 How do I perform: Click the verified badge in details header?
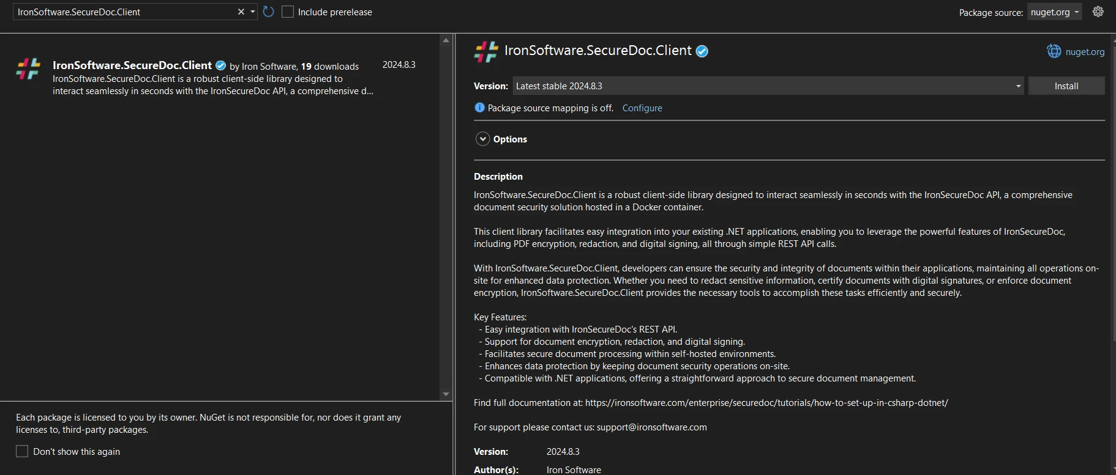tap(702, 51)
